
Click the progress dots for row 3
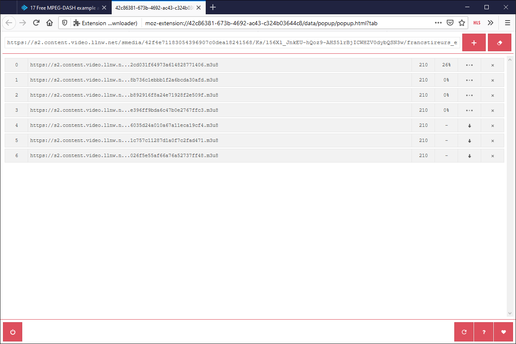coord(469,110)
